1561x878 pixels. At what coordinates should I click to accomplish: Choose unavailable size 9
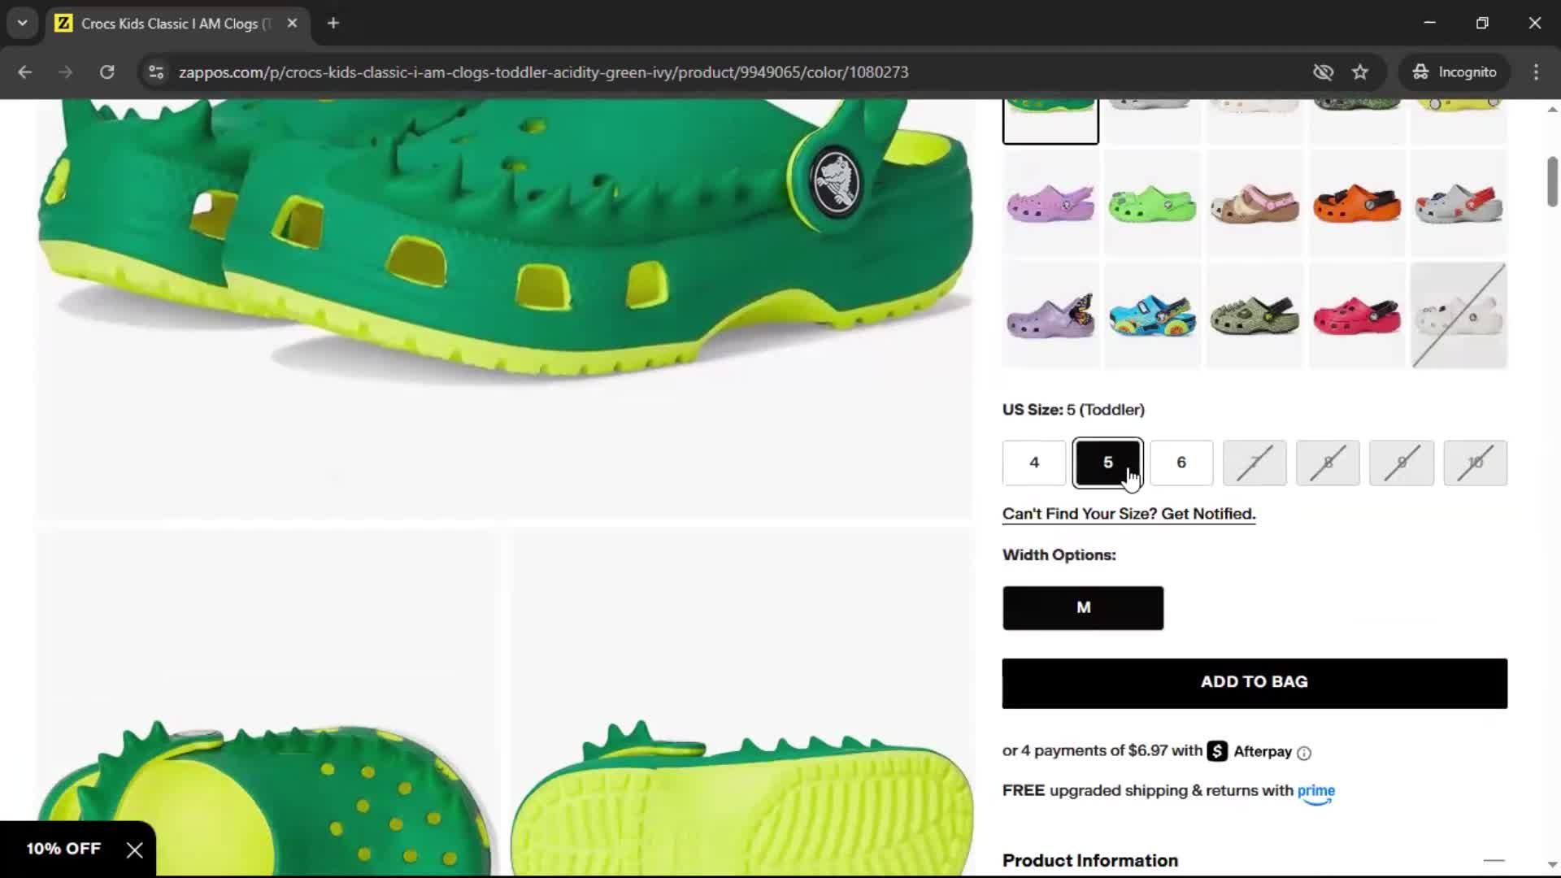click(x=1402, y=463)
